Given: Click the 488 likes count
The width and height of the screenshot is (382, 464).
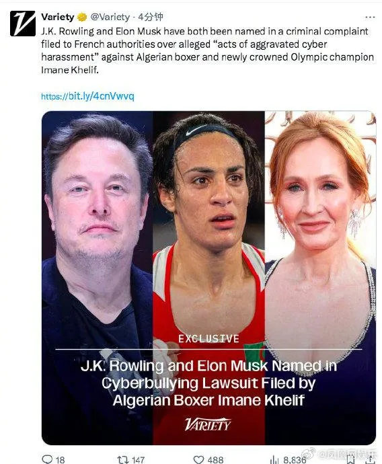Looking at the screenshot, I should click(215, 459).
